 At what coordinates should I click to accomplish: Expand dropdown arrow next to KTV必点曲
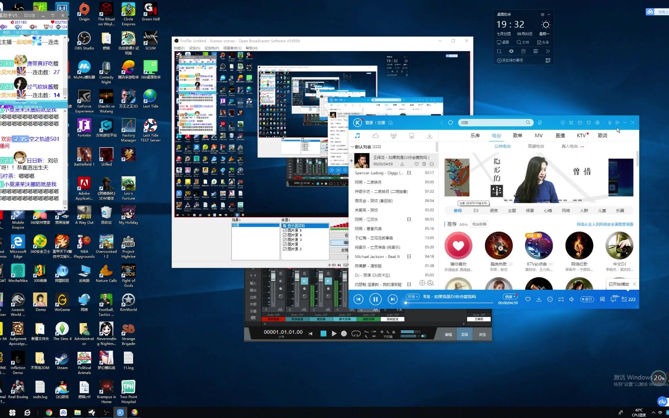(x=551, y=264)
